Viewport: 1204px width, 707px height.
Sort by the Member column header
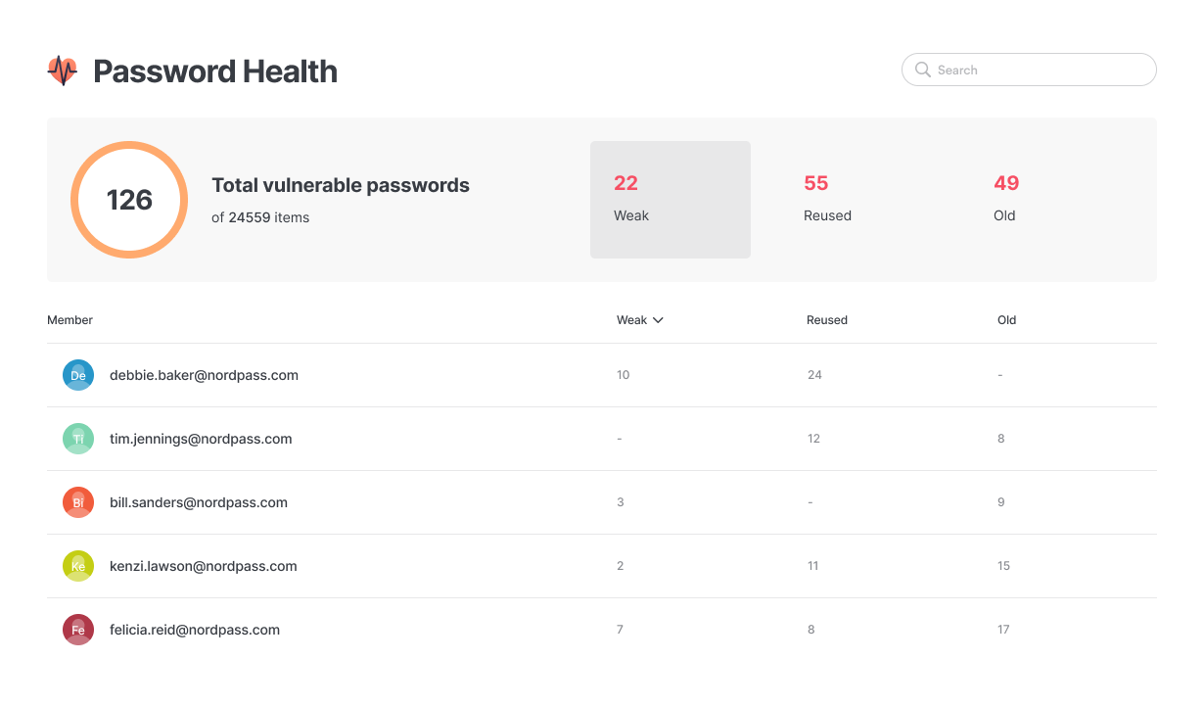pos(69,320)
